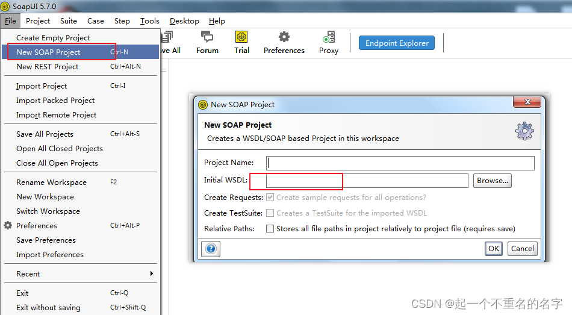Choose Switch Workspace
The image size is (572, 315).
(x=80, y=211)
